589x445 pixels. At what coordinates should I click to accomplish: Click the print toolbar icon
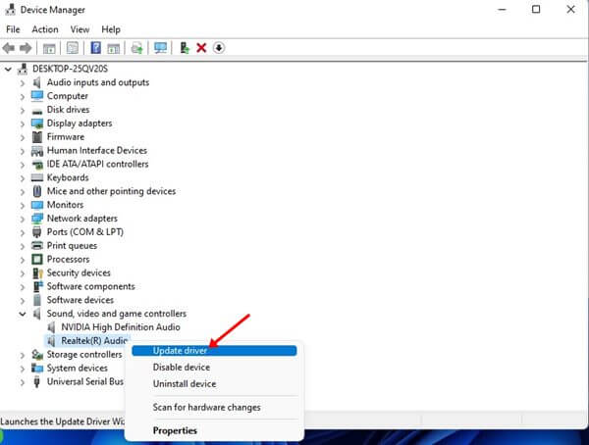click(136, 48)
